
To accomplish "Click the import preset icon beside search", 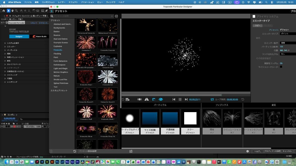I will click(116, 16).
